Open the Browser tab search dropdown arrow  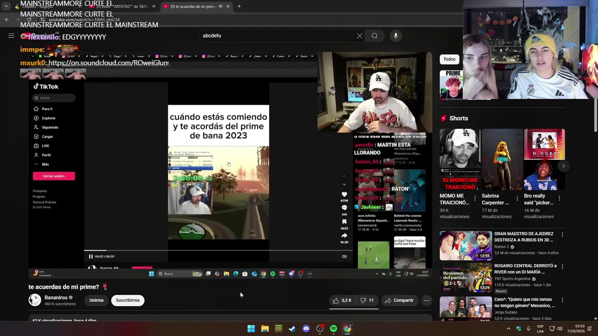coord(6,7)
